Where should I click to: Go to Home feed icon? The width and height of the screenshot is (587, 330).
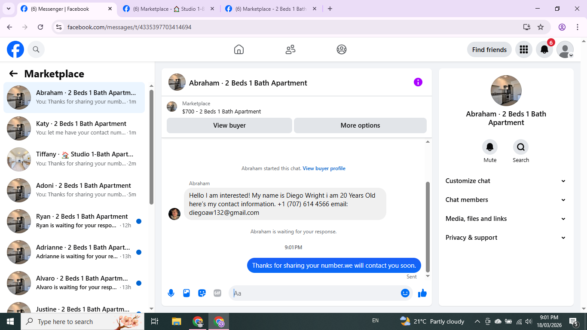coord(239,49)
